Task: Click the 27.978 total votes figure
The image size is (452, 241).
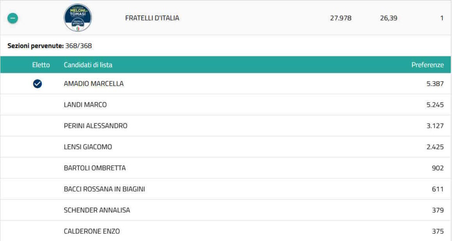Action: coord(341,18)
